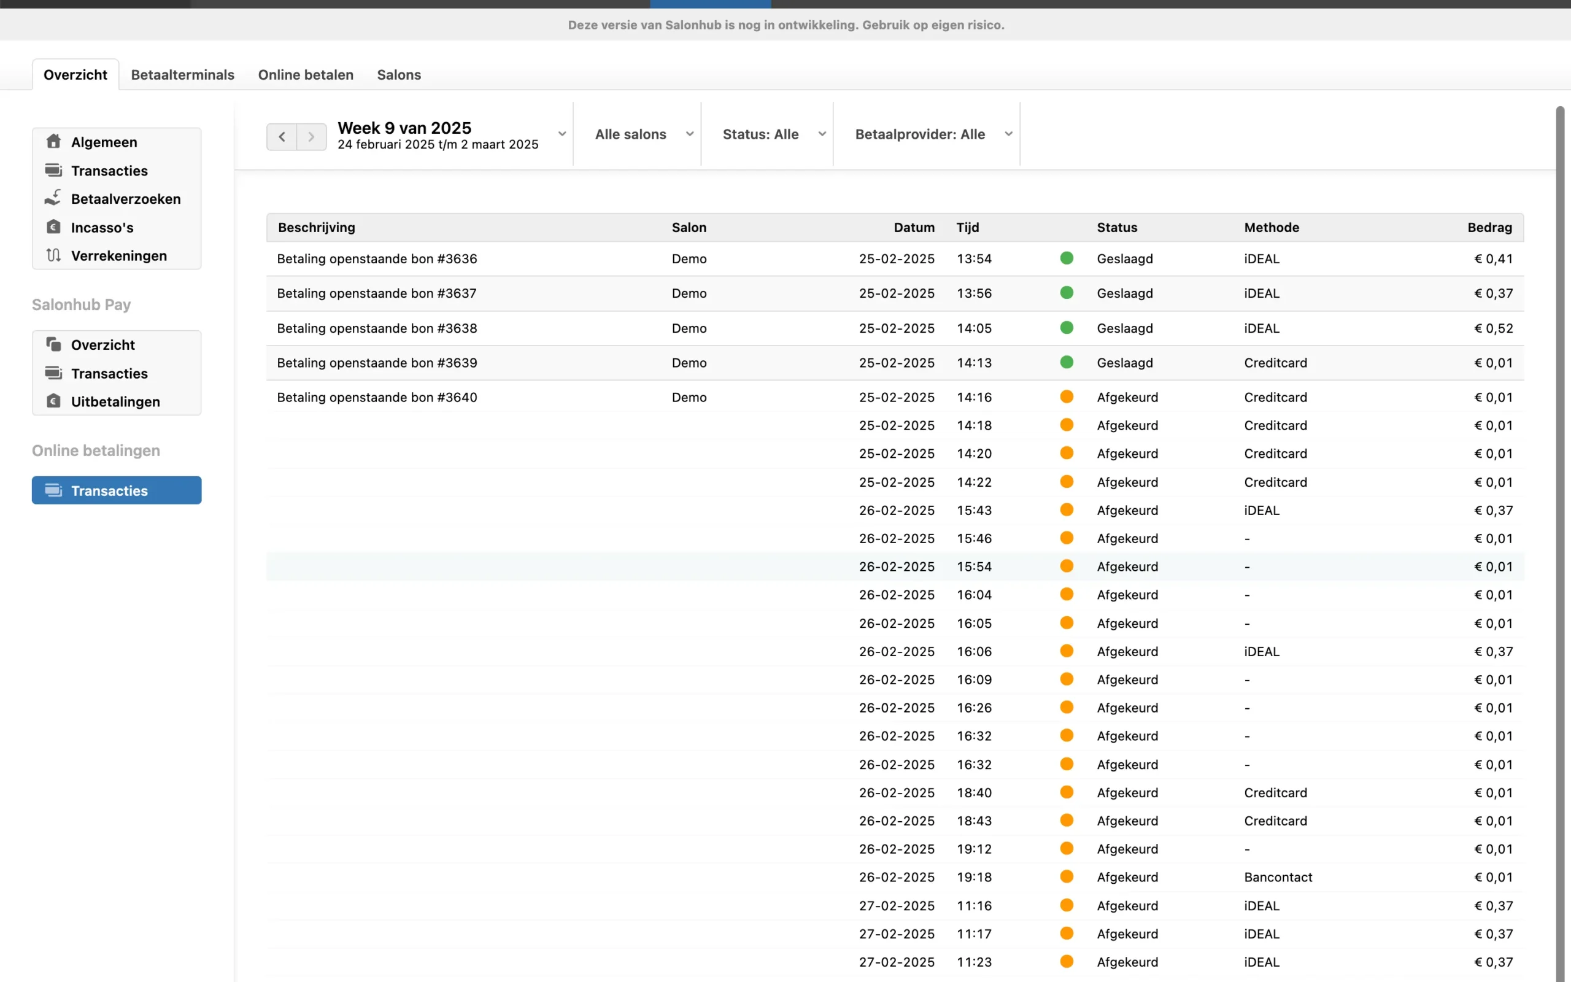Switch to the Salons tab
Viewport: 1571px width, 982px height.
[399, 75]
